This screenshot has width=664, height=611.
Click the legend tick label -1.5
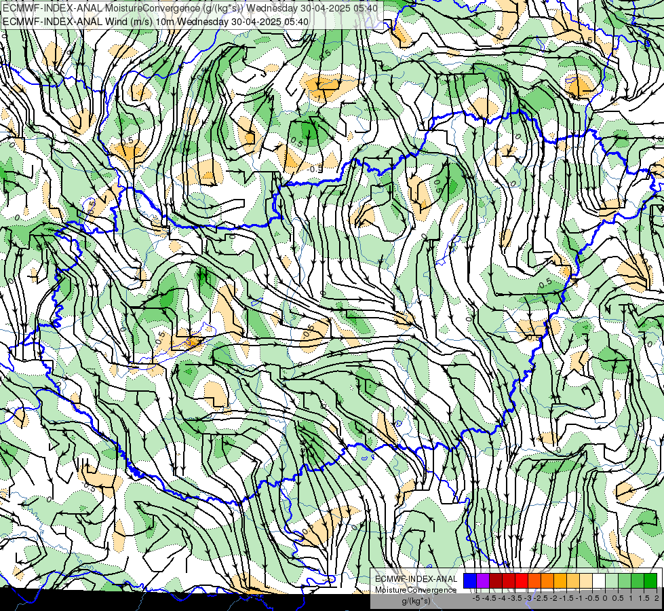566,598
